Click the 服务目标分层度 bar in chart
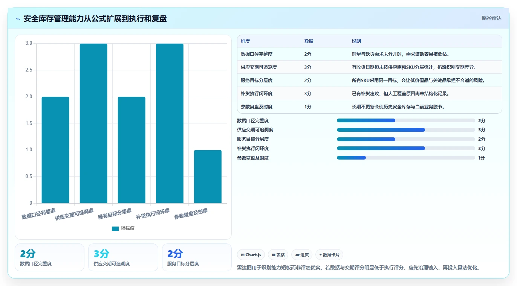 click(132, 150)
